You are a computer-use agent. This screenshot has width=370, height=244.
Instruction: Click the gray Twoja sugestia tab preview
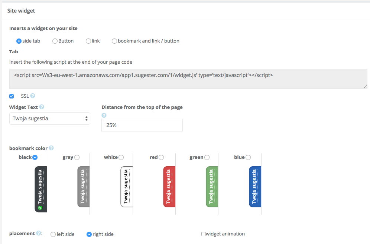tap(83, 187)
